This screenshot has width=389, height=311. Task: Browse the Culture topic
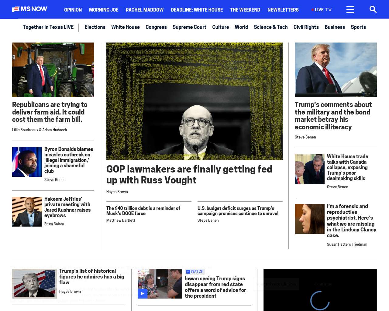(x=221, y=27)
